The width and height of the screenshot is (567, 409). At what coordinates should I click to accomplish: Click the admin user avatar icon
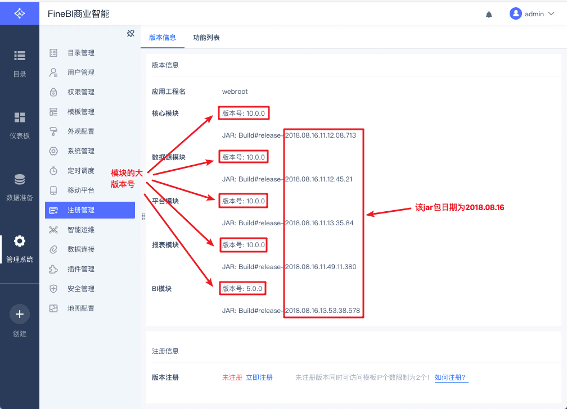(x=515, y=13)
